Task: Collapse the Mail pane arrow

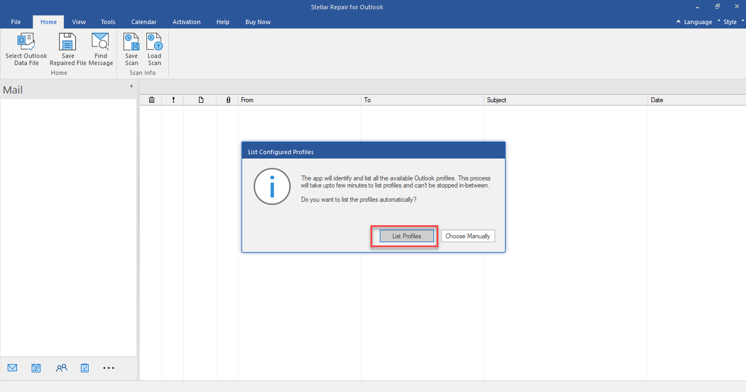Action: point(131,86)
